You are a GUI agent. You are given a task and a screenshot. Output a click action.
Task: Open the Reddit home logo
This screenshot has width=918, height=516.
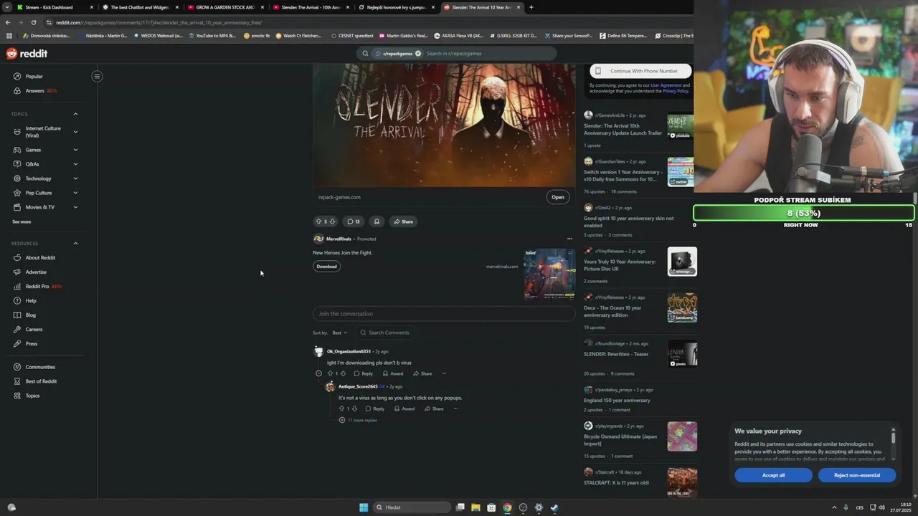click(x=27, y=53)
